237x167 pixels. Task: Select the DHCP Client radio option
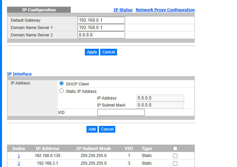click(x=61, y=83)
